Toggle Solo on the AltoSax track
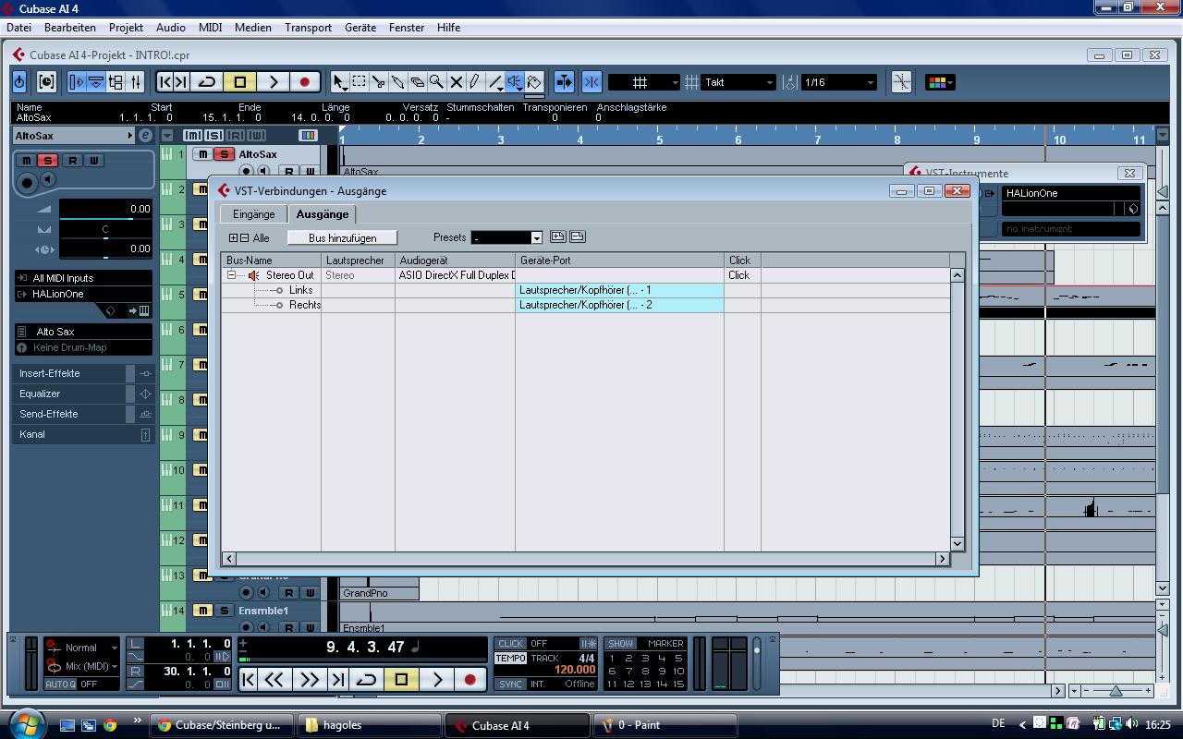This screenshot has height=739, width=1183. point(223,154)
